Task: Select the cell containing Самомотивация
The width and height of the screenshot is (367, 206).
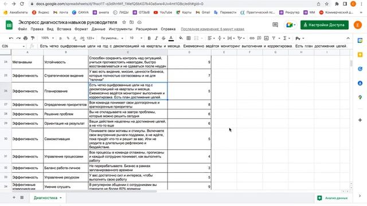Action: pos(66,139)
